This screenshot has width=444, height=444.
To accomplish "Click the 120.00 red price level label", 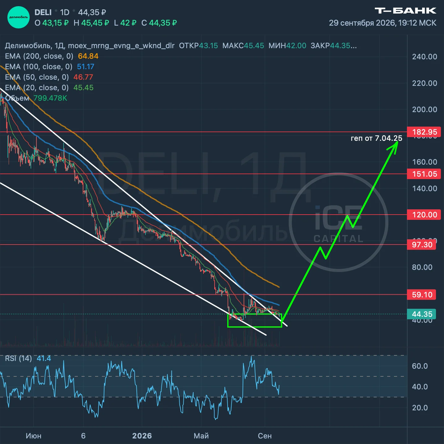I will tap(424, 215).
